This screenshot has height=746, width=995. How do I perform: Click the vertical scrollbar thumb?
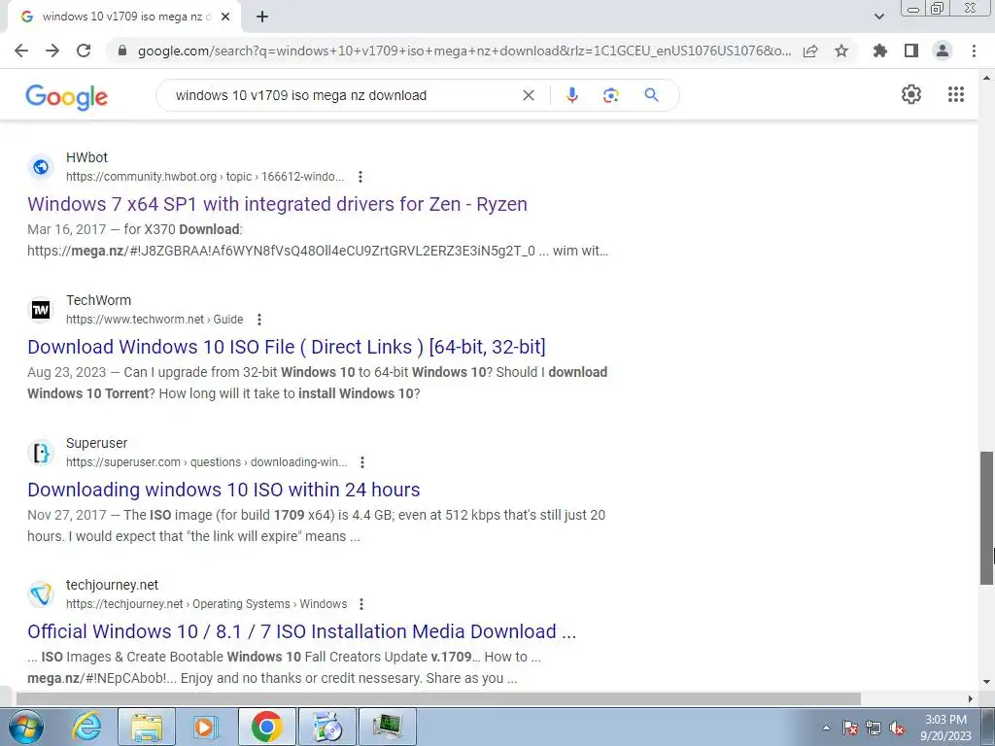(x=987, y=518)
